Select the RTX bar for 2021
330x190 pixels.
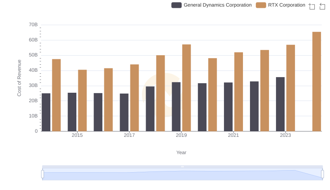point(238,92)
